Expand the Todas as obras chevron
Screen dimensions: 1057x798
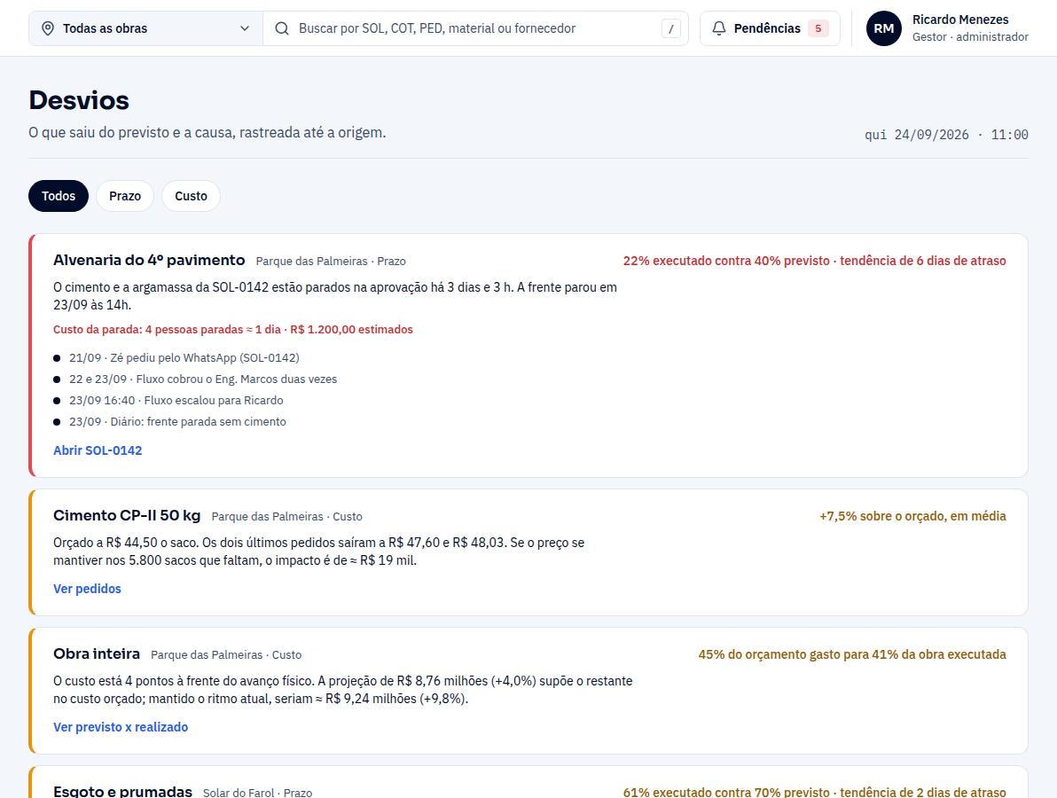coord(245,28)
